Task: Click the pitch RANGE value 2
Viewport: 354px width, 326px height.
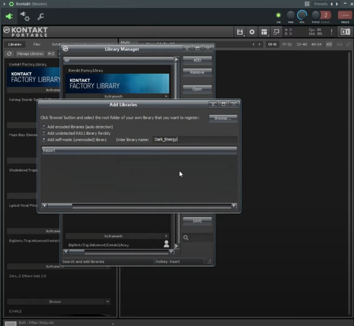Action: (x=326, y=15)
